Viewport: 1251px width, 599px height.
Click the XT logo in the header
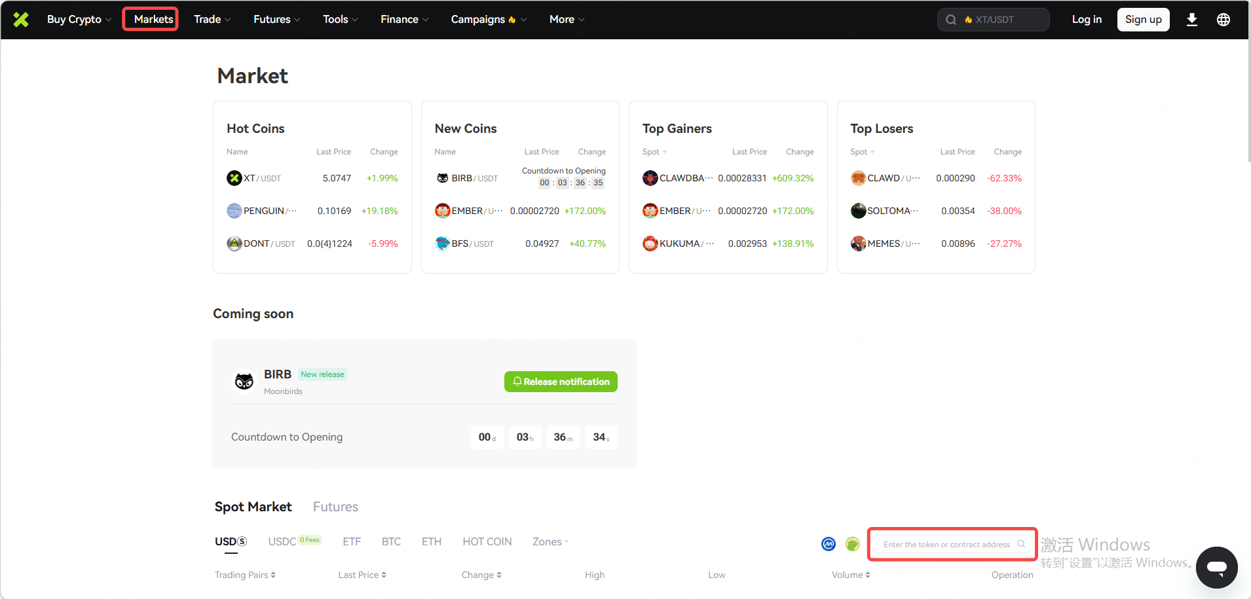pos(21,20)
